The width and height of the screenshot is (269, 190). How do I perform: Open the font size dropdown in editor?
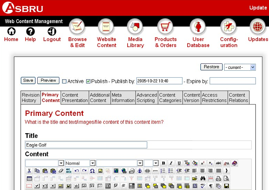[x=156, y=163]
